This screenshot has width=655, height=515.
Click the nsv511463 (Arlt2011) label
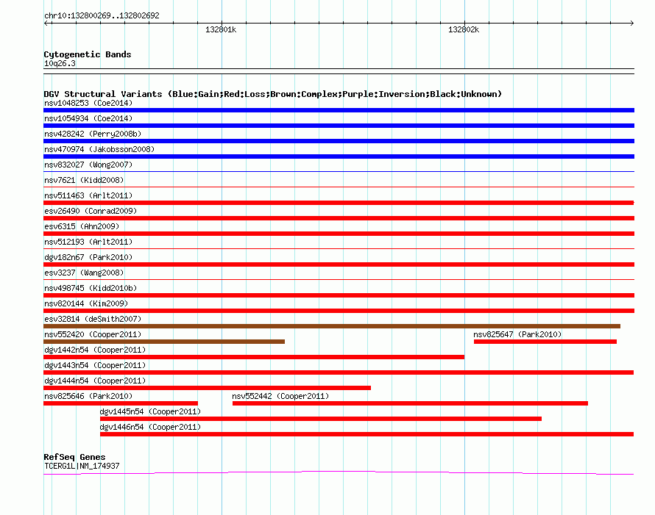click(x=88, y=195)
